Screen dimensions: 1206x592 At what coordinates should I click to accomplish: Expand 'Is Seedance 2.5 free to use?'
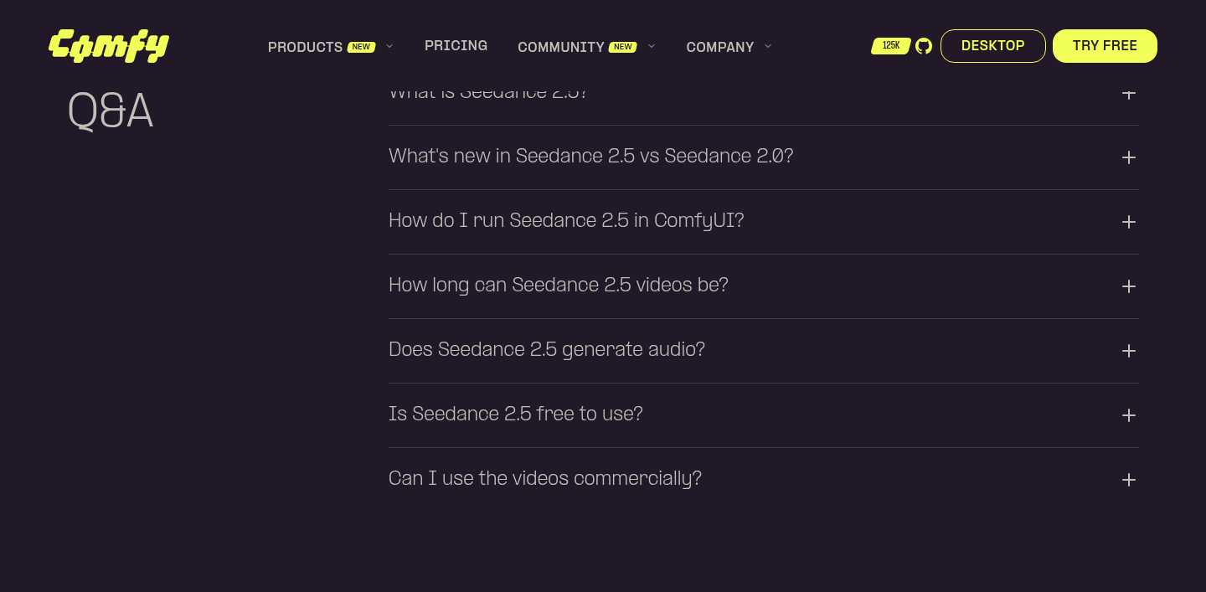click(x=764, y=415)
